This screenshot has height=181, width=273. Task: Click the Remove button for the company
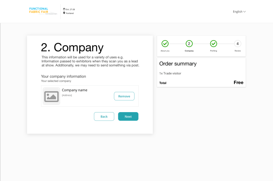point(124,96)
